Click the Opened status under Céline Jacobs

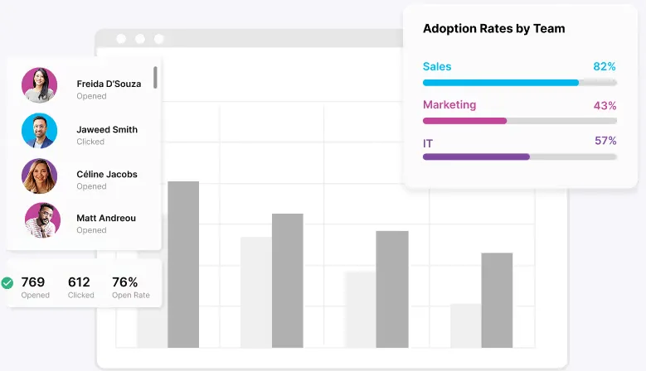point(91,186)
